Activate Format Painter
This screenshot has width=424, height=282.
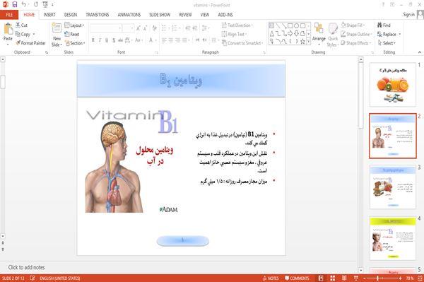[x=31, y=43]
